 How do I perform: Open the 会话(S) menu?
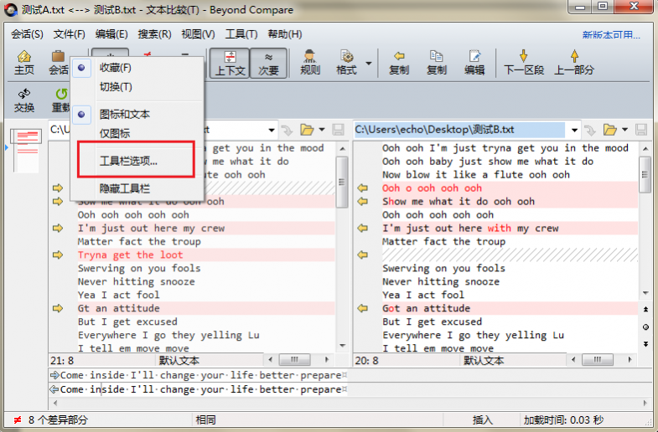pos(27,34)
